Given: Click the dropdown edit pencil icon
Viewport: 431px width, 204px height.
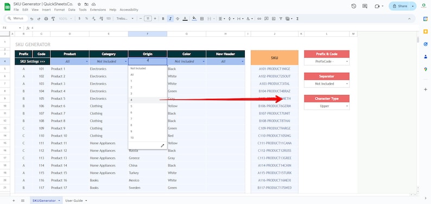Looking at the screenshot, I should [x=162, y=145].
